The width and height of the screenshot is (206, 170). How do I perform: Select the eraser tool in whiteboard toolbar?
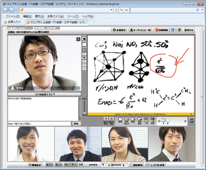point(84,69)
